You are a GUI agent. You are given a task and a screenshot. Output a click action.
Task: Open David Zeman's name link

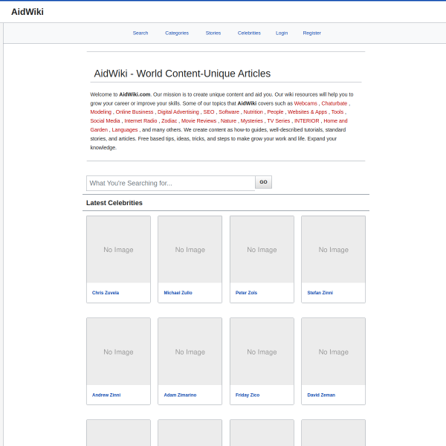(x=321, y=395)
